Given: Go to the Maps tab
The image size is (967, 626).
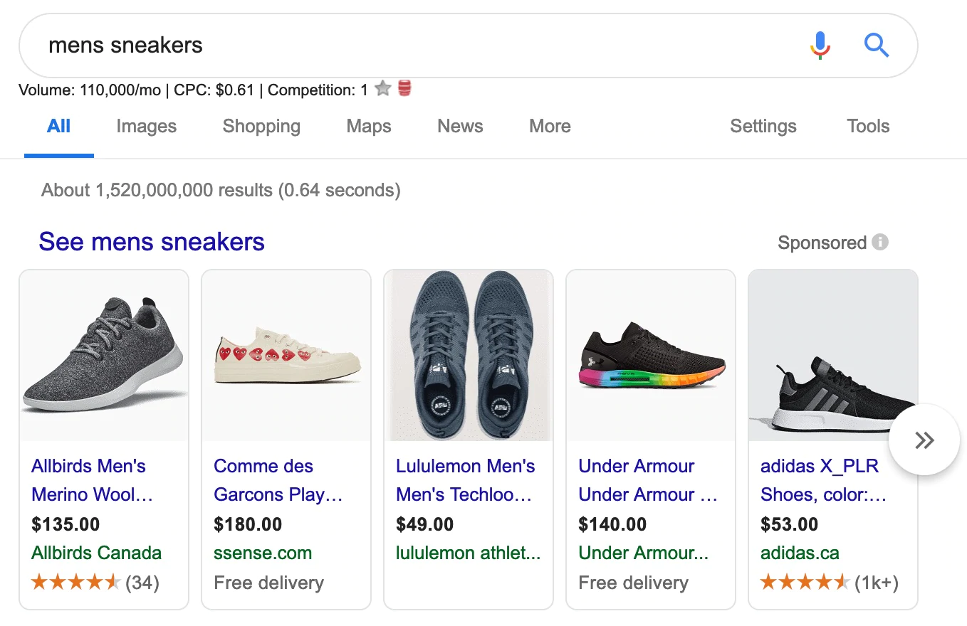Looking at the screenshot, I should pos(369,127).
